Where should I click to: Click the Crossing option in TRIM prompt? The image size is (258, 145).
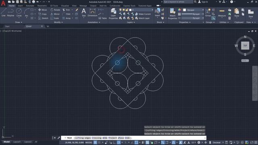(97, 138)
